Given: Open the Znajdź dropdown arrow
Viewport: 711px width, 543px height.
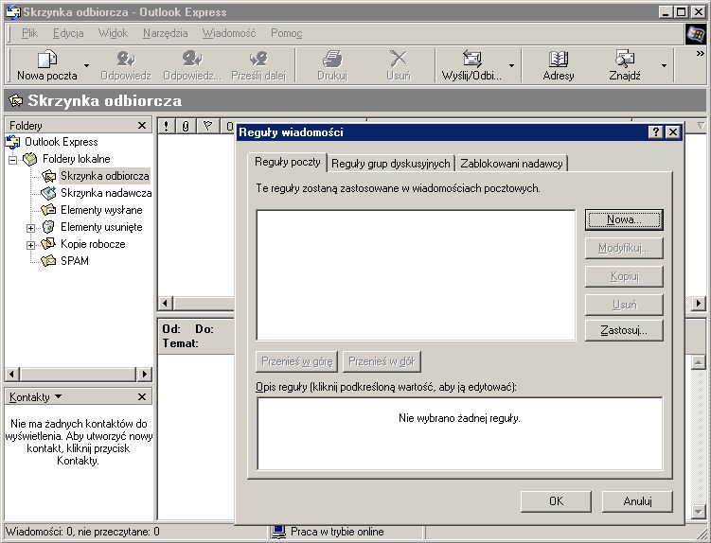Looking at the screenshot, I should click(664, 65).
